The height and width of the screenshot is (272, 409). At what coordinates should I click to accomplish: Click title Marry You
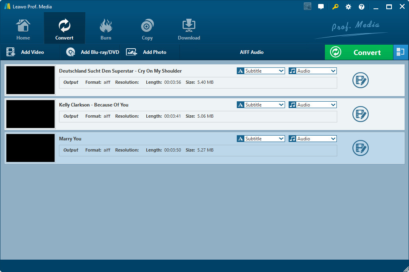[70, 139]
